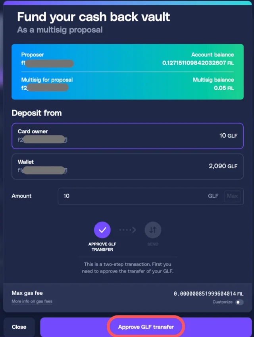Image resolution: width=254 pixels, height=337 pixels.
Task: Click the Multisig for proposal address
Action: point(45,88)
